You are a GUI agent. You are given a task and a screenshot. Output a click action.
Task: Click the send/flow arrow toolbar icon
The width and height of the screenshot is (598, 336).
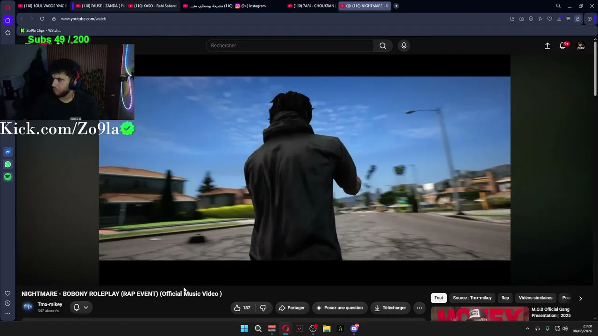pyautogui.click(x=540, y=19)
